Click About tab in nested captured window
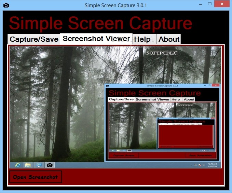Viewport: 232px width, 193px height. coord(189,99)
